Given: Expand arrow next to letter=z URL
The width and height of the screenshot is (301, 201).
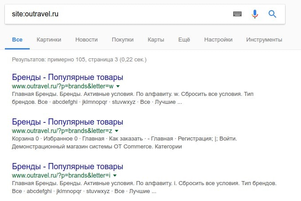Looking at the screenshot, I should click(116, 131).
